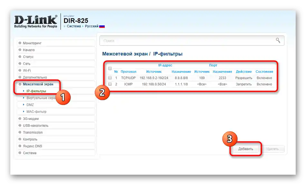Open the Русский language dropdown
The height and width of the screenshot is (185, 306).
click(91, 26)
